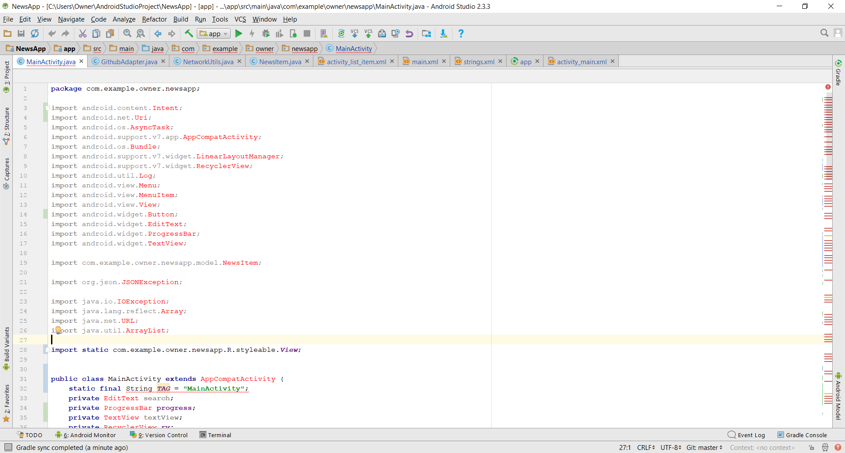Open the Help question mark icon

click(461, 33)
